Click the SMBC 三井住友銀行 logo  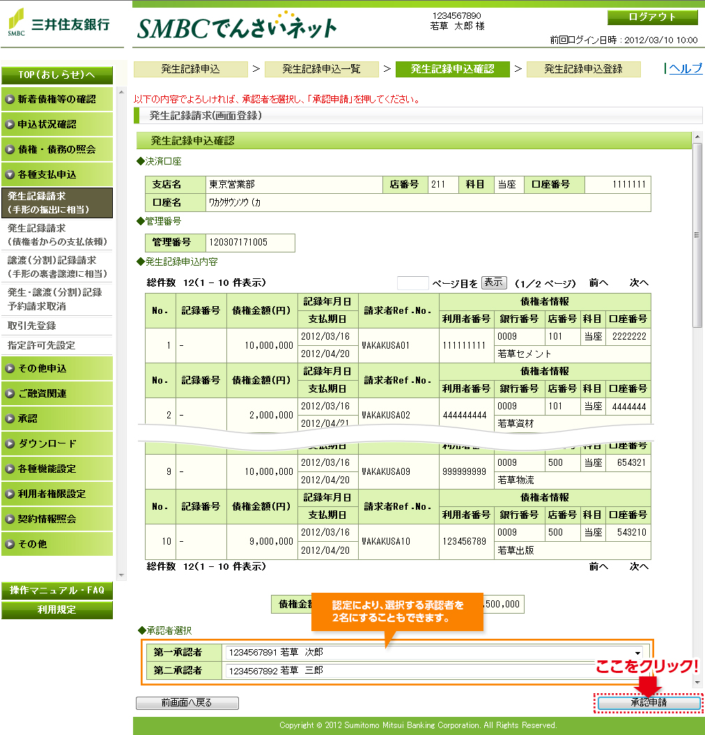click(59, 22)
